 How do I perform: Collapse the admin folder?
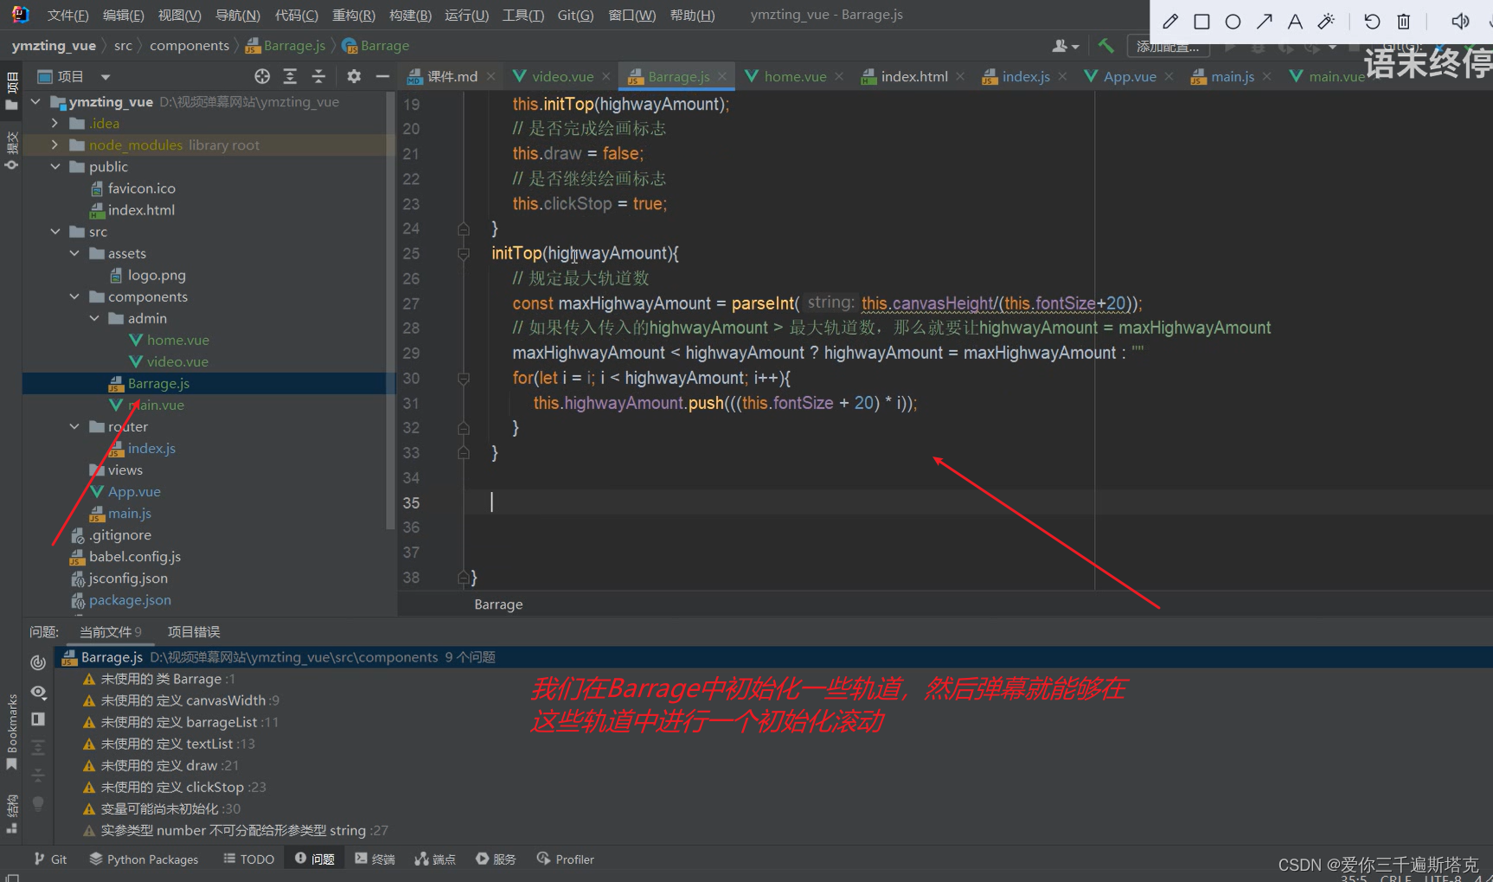pos(94,318)
